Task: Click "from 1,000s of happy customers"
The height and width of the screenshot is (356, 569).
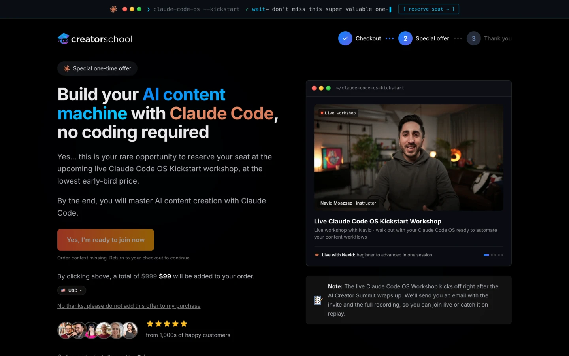Action: (188, 335)
